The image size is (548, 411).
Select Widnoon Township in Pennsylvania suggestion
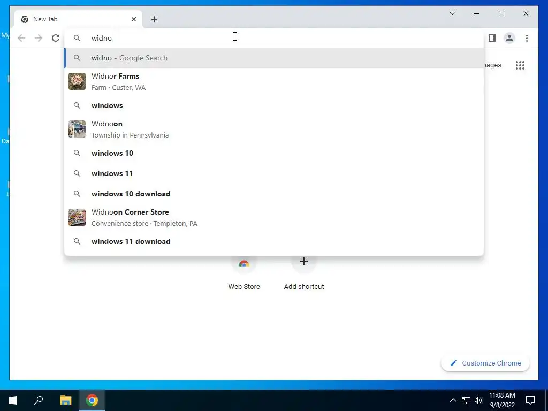pos(274,129)
